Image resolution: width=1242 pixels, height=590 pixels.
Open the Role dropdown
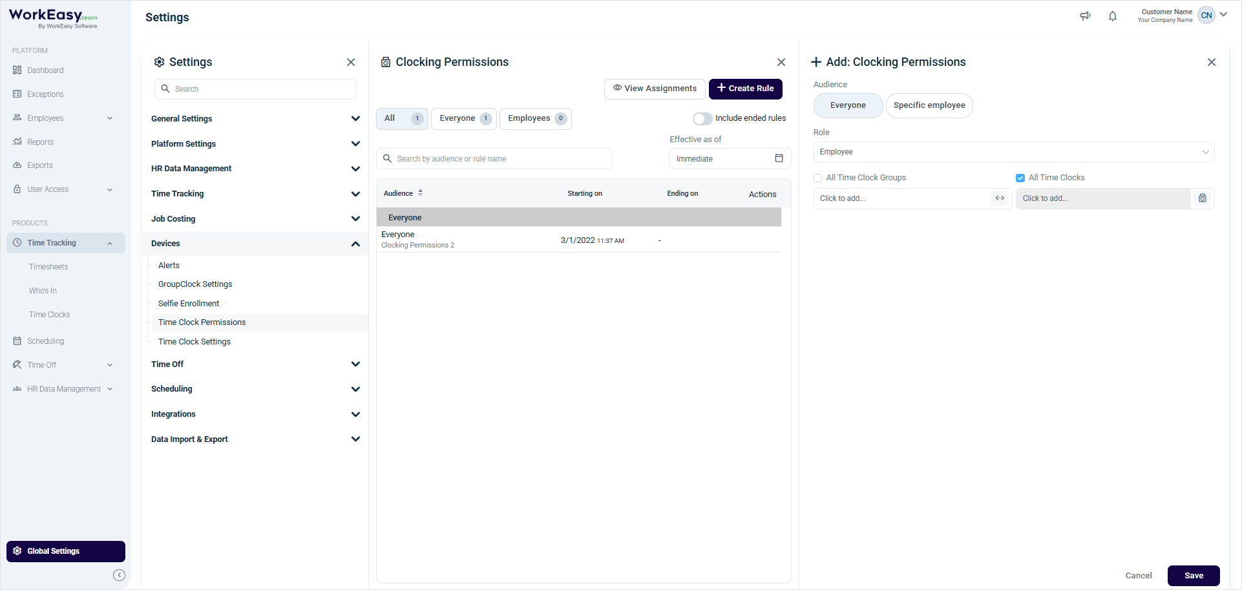pos(1014,152)
